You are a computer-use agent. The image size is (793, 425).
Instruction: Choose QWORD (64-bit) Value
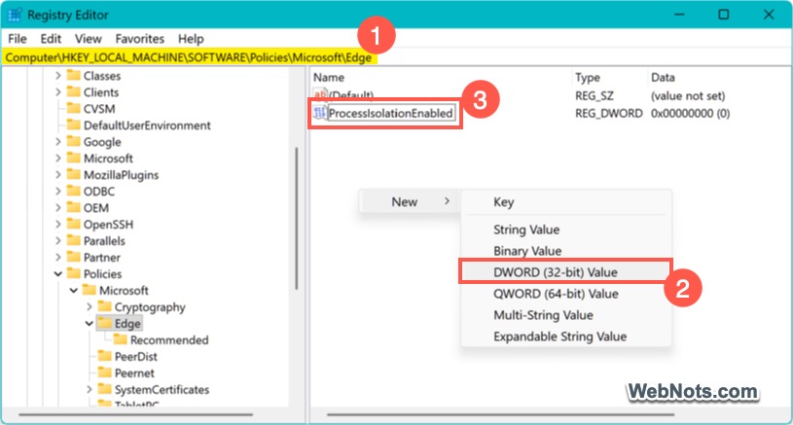click(566, 294)
